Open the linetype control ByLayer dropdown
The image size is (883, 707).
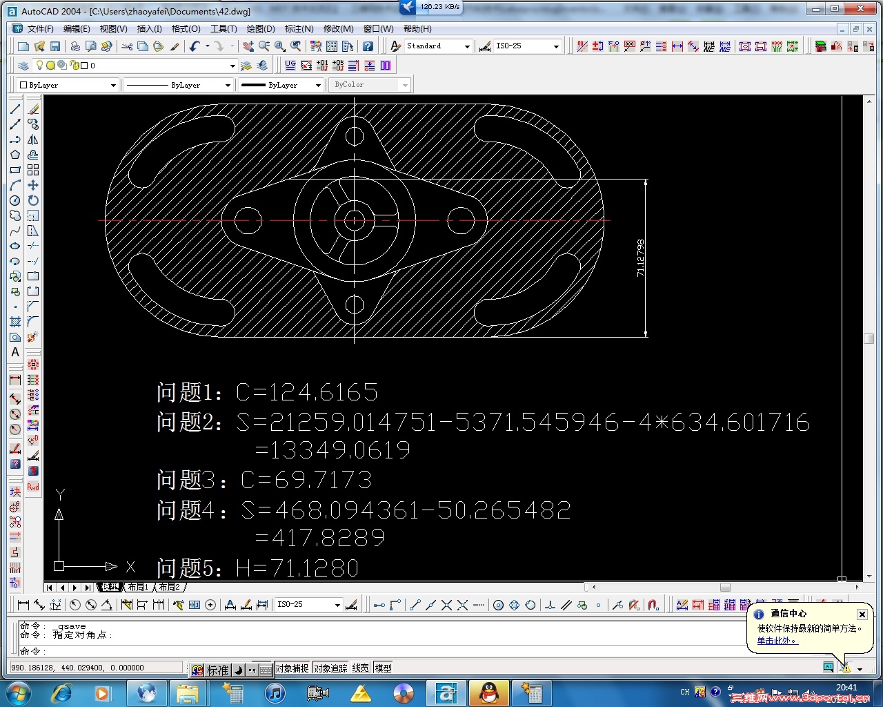click(x=228, y=85)
